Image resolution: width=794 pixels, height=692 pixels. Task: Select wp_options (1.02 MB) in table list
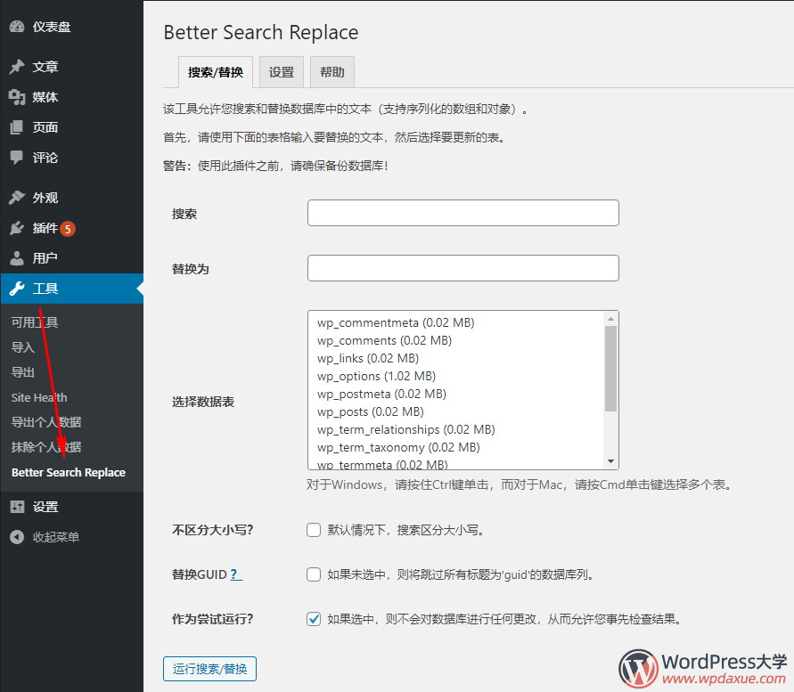click(x=376, y=376)
